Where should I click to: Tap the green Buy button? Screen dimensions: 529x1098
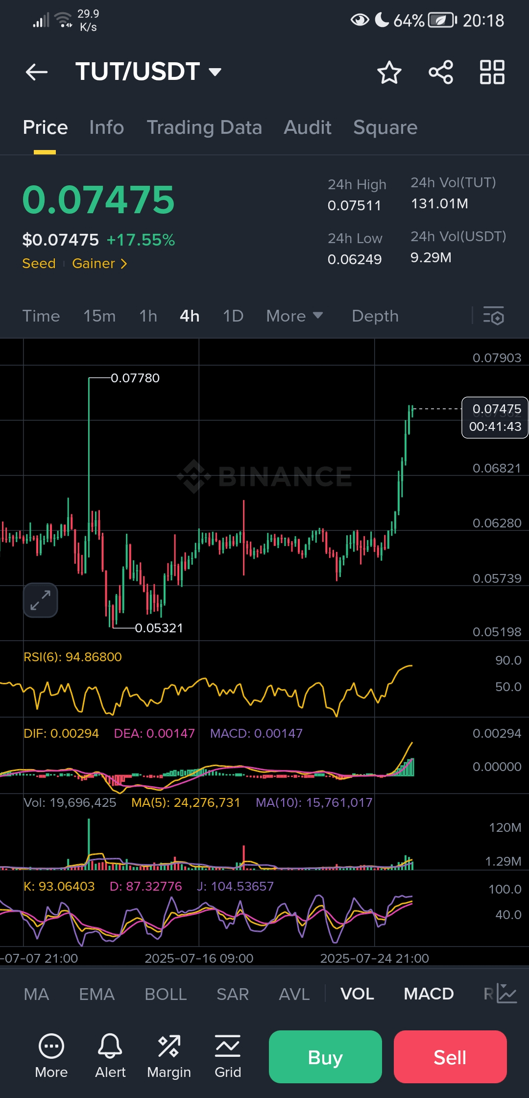click(x=325, y=1057)
